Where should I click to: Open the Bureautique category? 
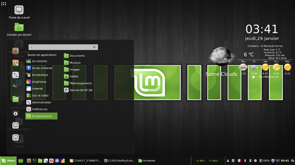(41, 75)
